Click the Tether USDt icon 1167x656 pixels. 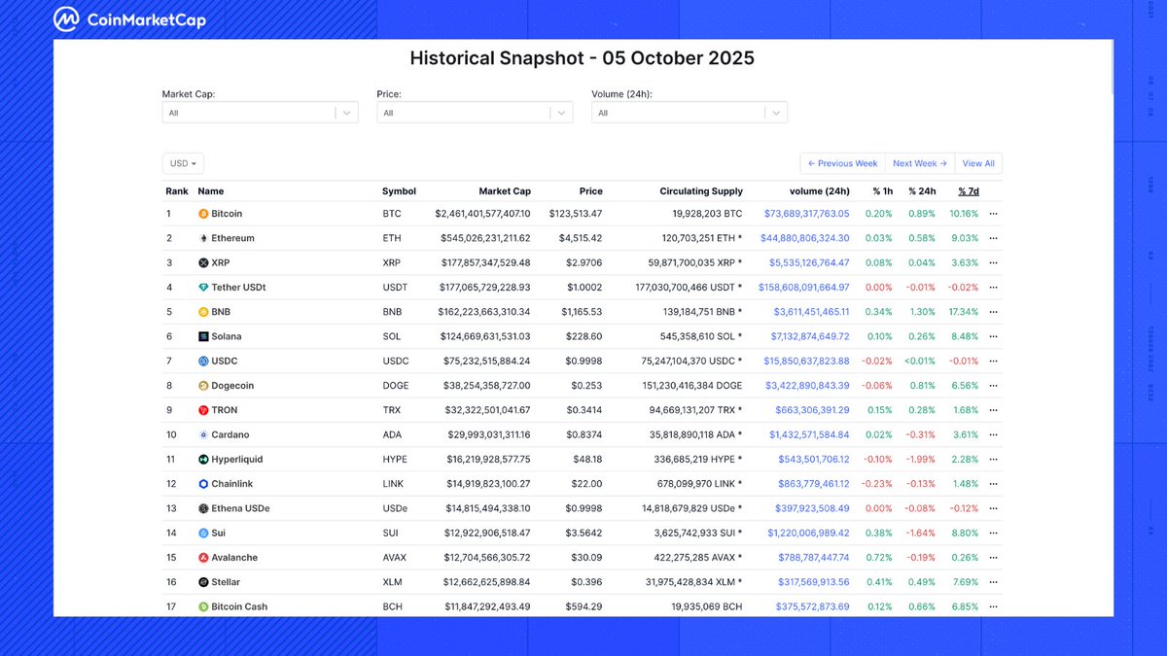click(x=203, y=288)
